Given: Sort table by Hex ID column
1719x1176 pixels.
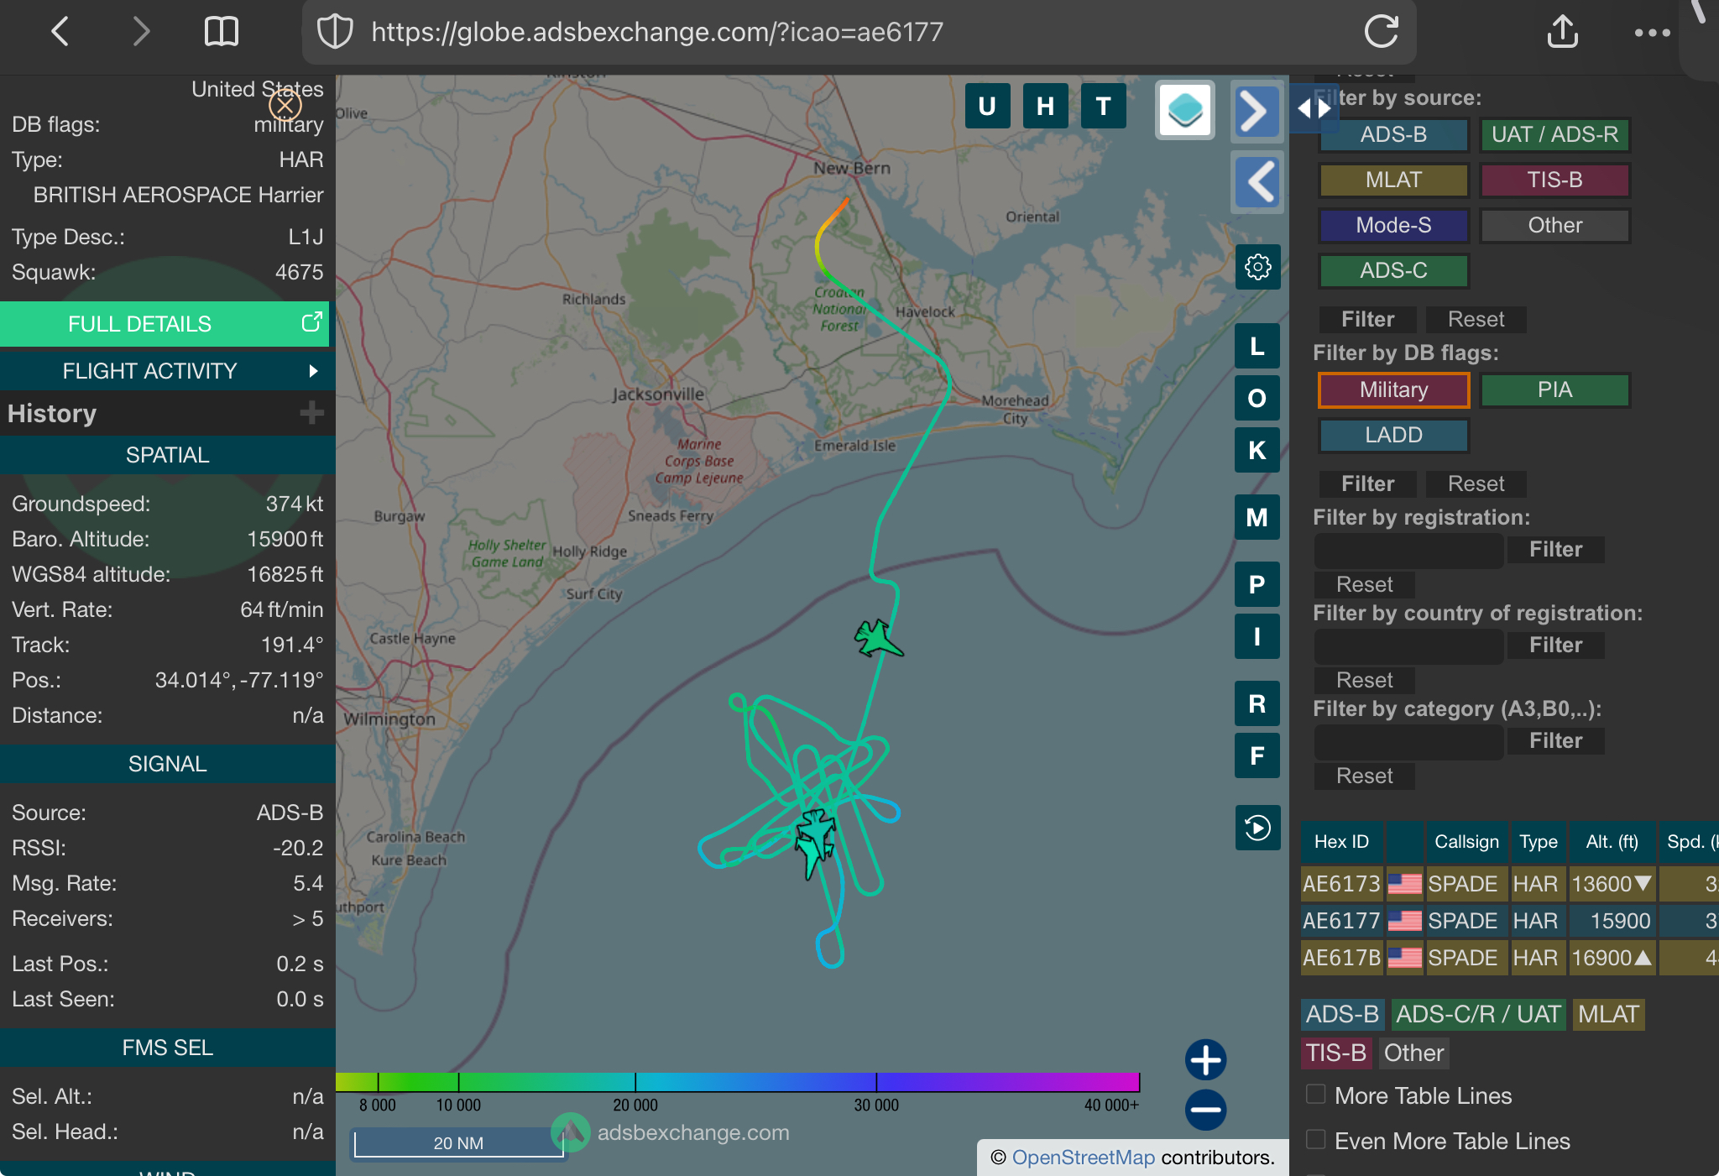Looking at the screenshot, I should (x=1341, y=842).
